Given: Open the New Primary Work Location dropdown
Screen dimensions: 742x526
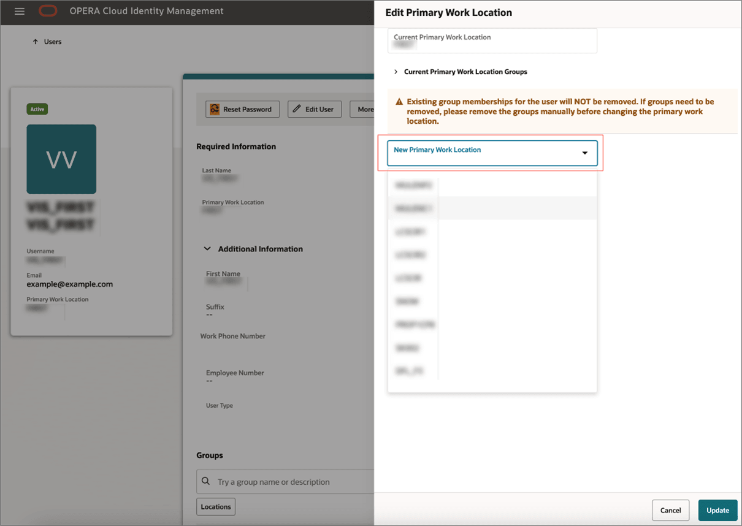Looking at the screenshot, I should [492, 153].
